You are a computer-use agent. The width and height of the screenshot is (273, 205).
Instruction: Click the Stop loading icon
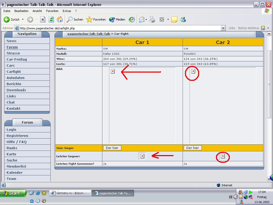(43, 19)
